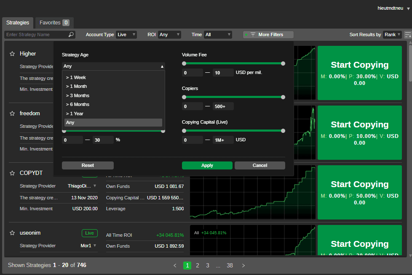Go to results page 2

tap(198, 266)
